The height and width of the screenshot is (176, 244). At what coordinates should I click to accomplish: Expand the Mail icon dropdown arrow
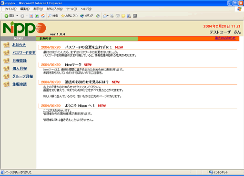108,16
